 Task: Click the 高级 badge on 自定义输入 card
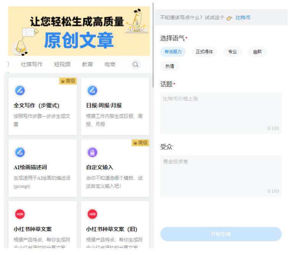coord(140,143)
